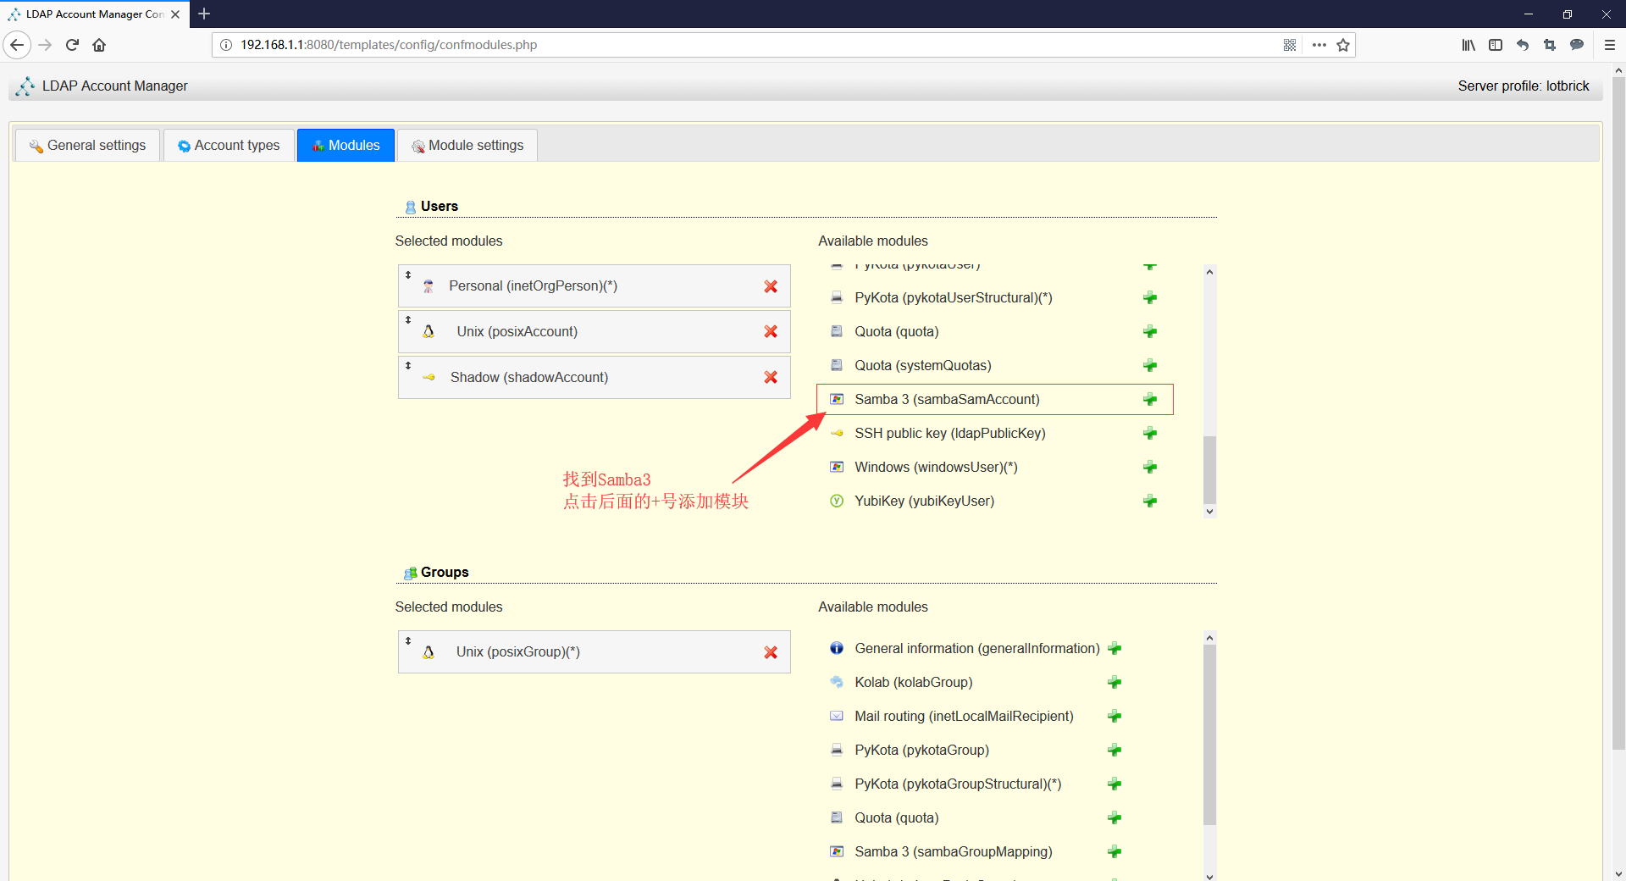Remove the Unix (posixAccount) module

771,331
